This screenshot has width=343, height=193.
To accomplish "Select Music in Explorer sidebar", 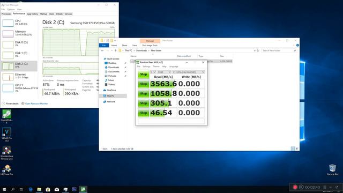I will tap(111, 80).
